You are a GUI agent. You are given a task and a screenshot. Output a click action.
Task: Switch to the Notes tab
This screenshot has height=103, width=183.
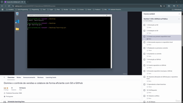coord(19,78)
